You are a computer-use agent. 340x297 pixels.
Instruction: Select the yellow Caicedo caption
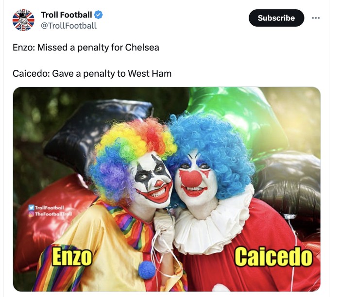pyautogui.click(x=273, y=256)
